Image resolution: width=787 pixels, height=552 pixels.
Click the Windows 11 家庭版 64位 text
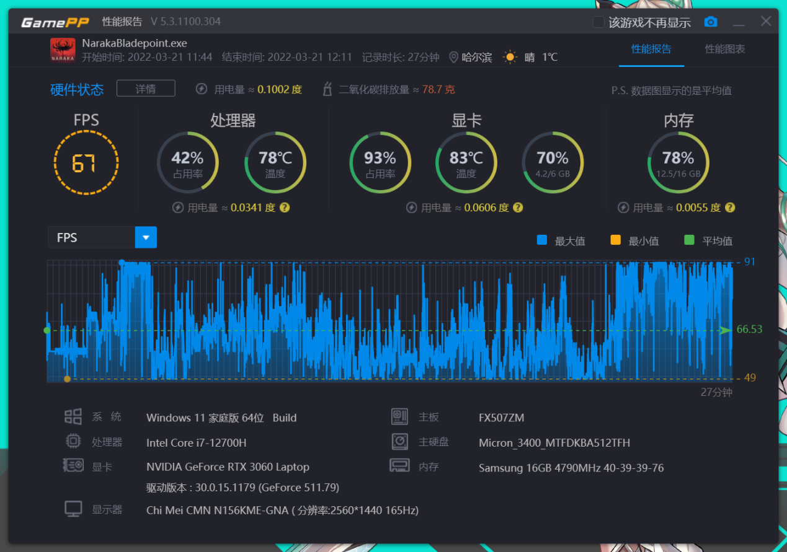click(205, 418)
